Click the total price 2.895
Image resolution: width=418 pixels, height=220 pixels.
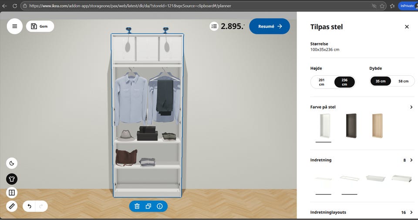(x=233, y=26)
